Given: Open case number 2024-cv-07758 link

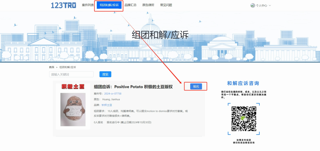Looking at the screenshot, I should [113, 94].
